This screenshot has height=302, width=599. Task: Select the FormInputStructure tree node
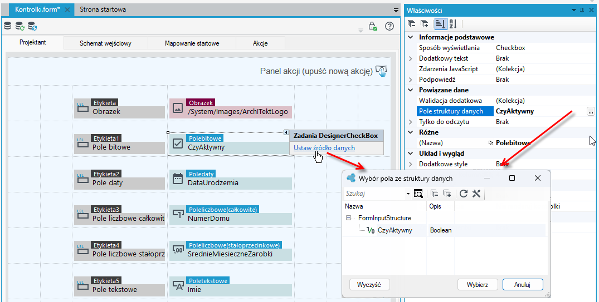click(384, 218)
